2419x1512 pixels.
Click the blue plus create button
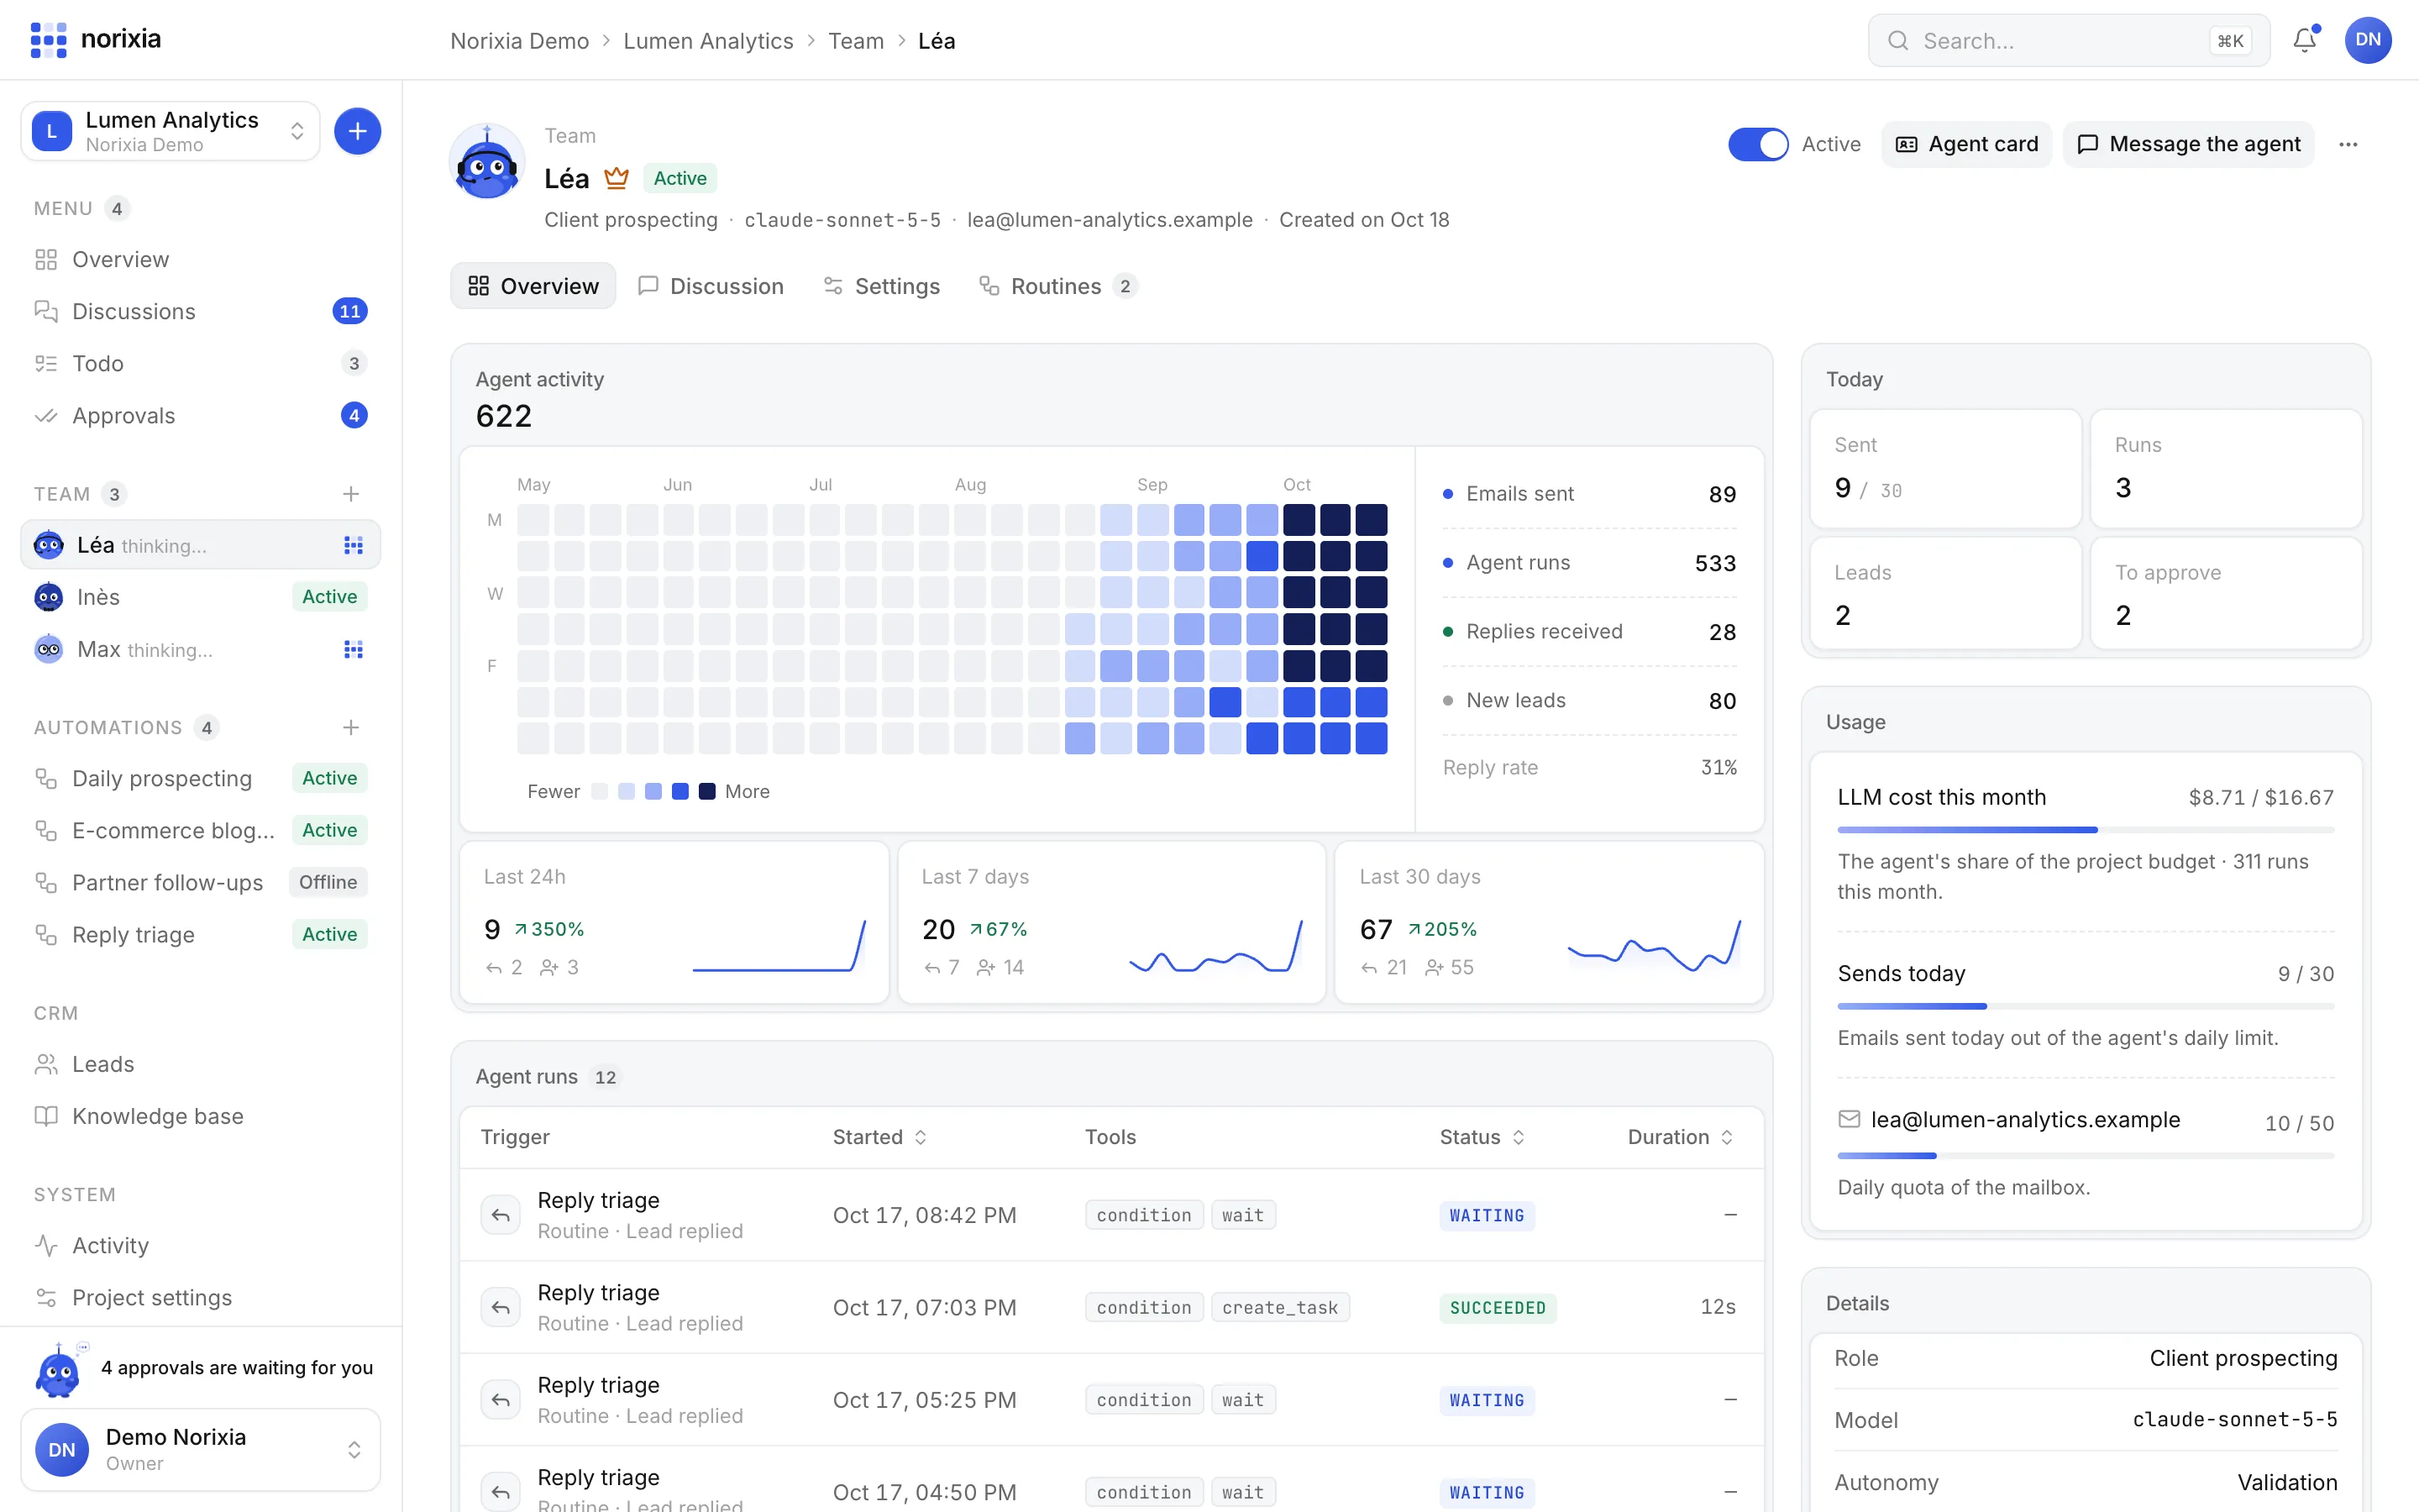[x=357, y=131]
